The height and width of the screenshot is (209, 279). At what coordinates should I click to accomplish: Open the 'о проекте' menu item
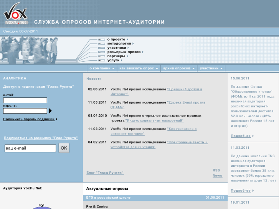(x=116, y=39)
